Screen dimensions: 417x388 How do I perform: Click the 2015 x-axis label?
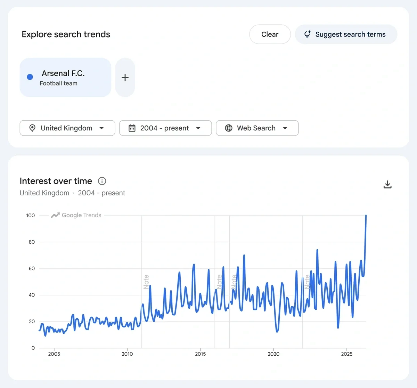200,354
